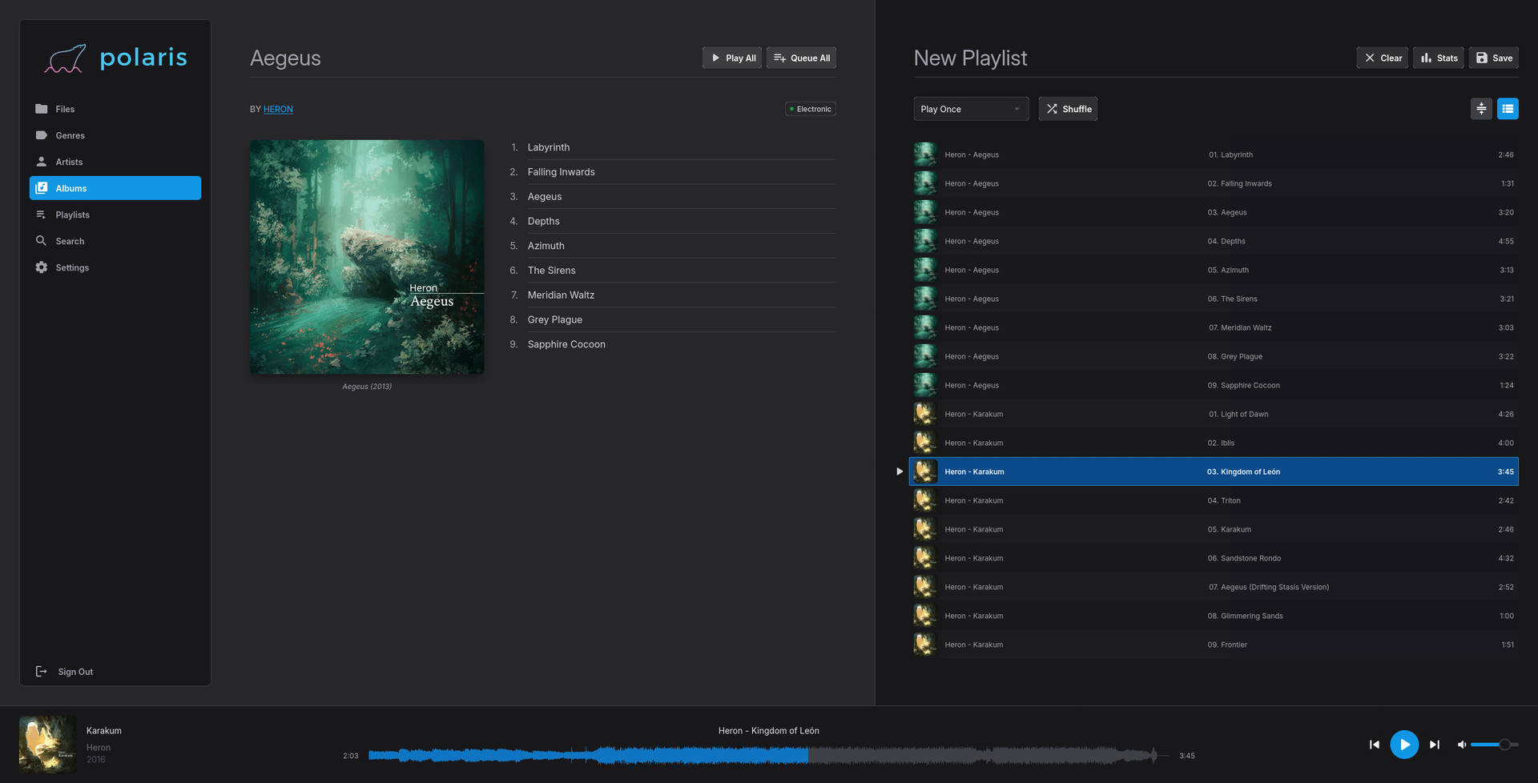
Task: Adjust the volume slider
Action: (x=1495, y=745)
